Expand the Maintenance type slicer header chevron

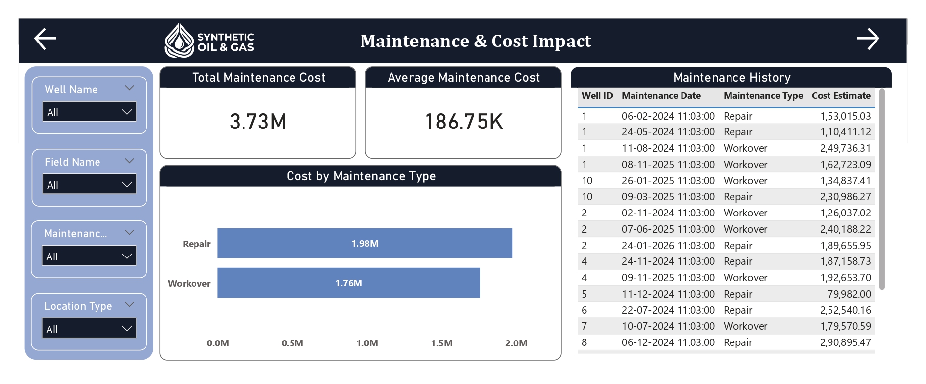(130, 232)
